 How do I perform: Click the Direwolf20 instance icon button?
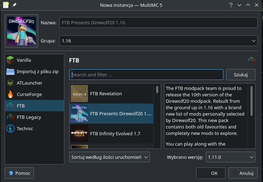coord(21,31)
